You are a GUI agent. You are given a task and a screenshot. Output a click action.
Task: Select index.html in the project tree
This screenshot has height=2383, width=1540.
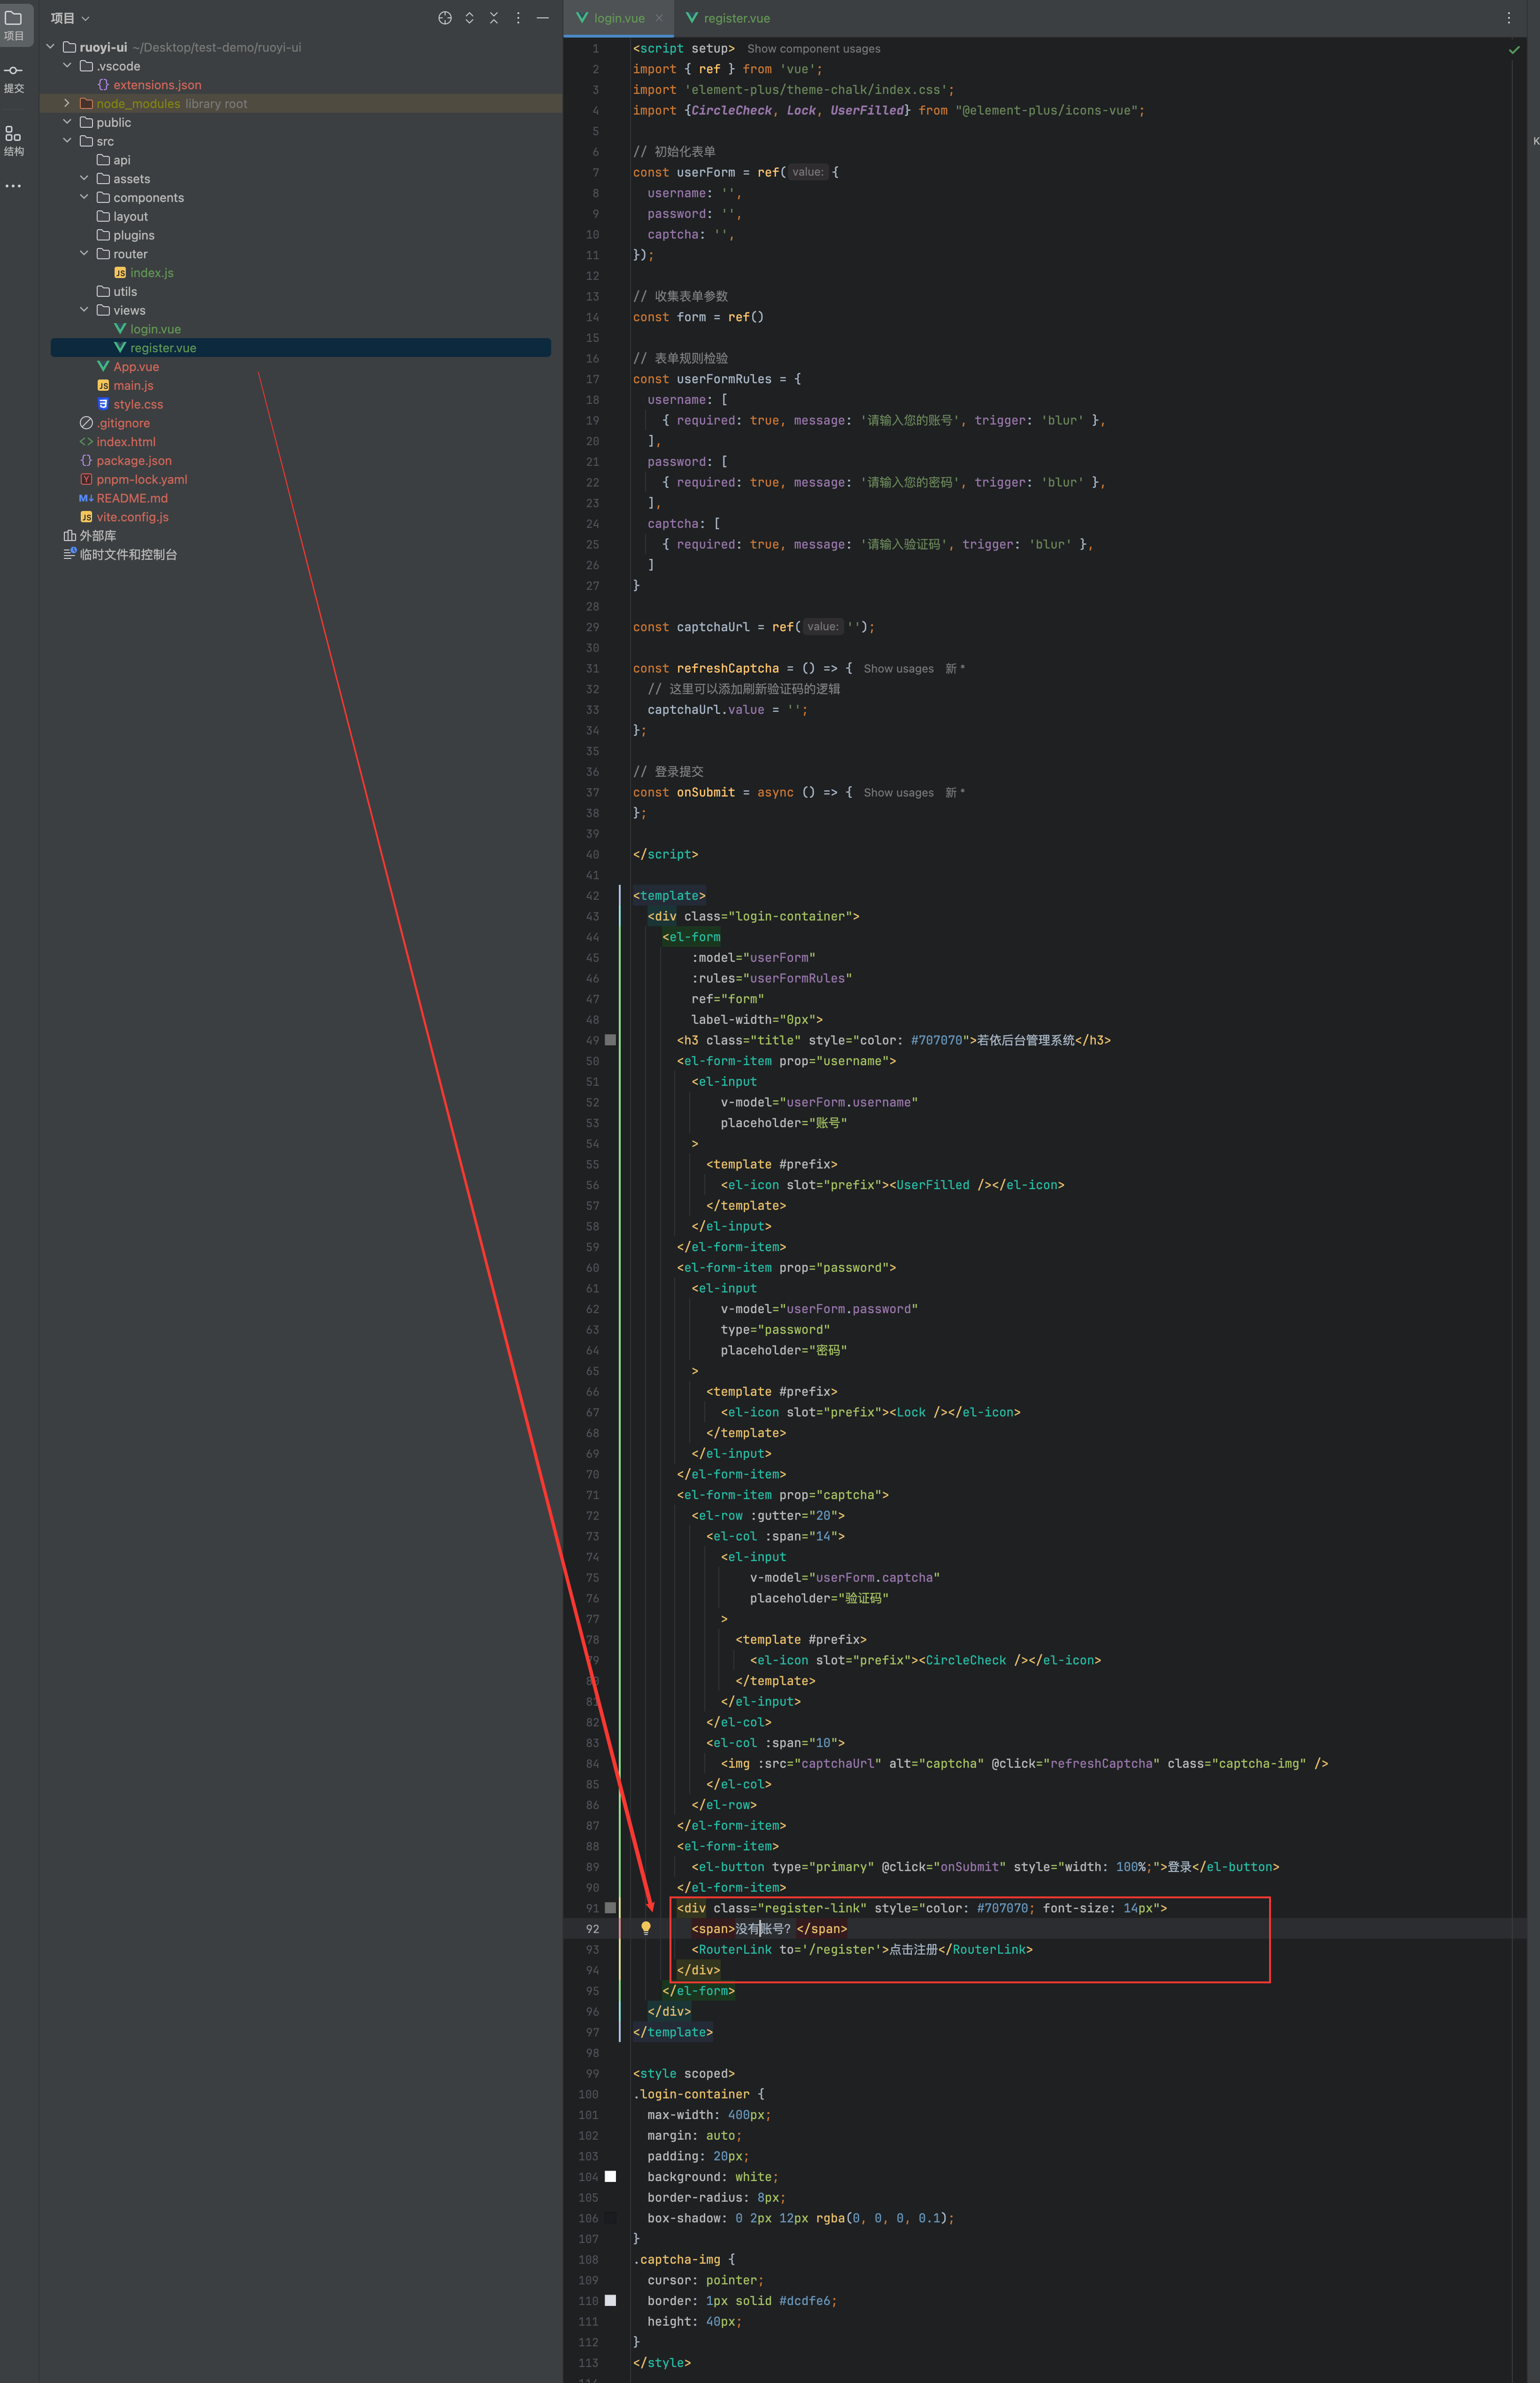(x=118, y=442)
